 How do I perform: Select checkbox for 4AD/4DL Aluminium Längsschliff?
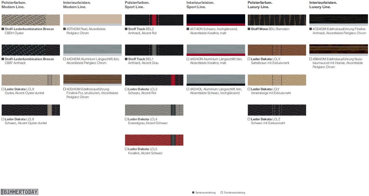[188, 89]
